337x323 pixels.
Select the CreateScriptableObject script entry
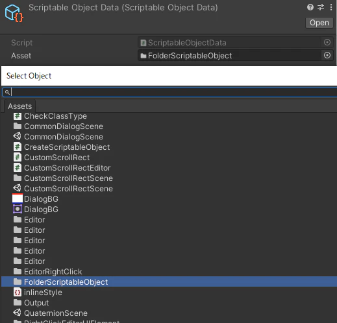pyautogui.click(x=62, y=147)
